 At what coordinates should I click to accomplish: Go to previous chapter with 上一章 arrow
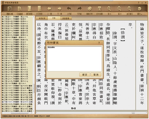tap(49, 9)
